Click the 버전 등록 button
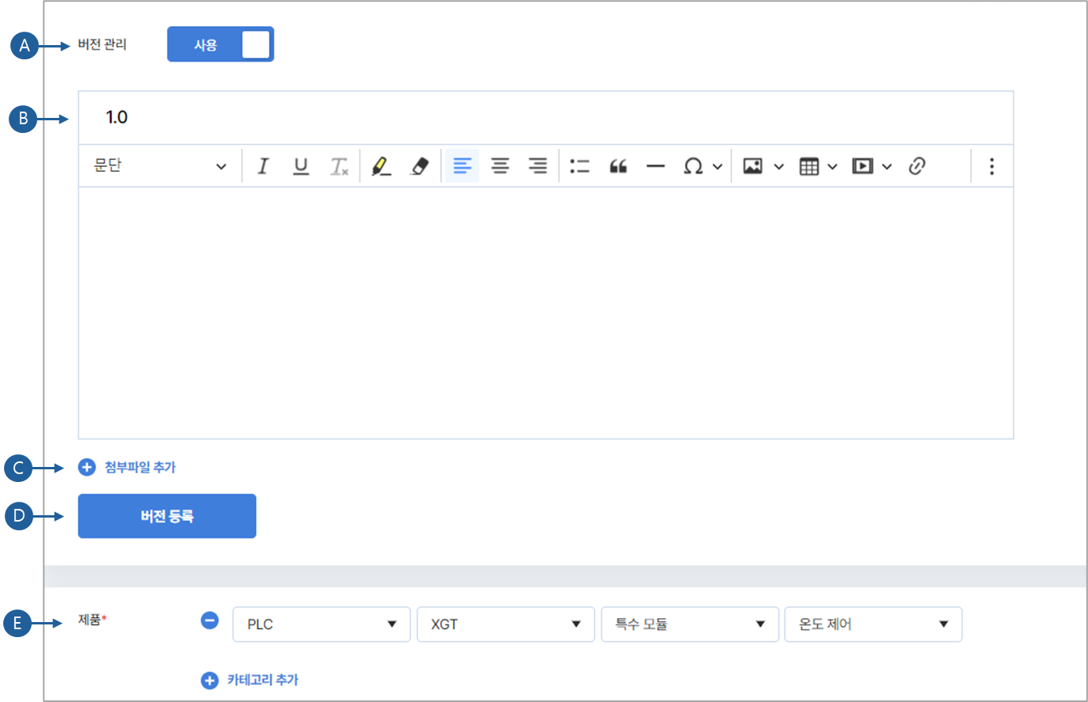 pyautogui.click(x=167, y=516)
